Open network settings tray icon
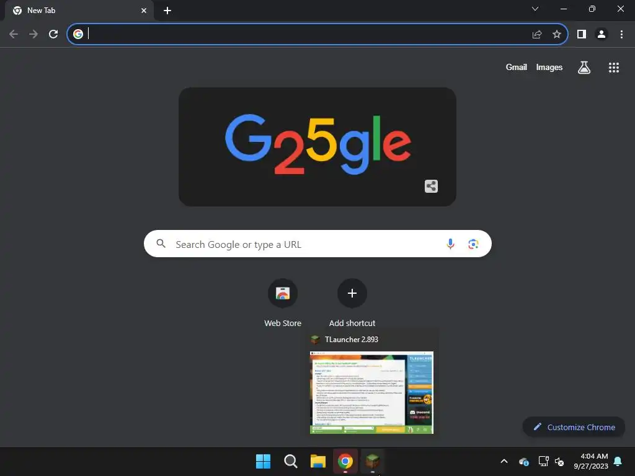 pos(543,461)
